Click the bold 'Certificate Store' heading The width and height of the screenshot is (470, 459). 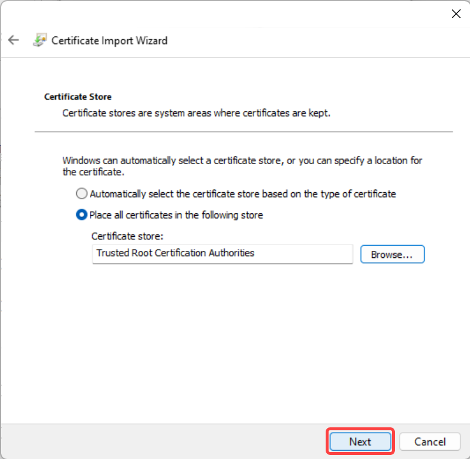click(78, 97)
